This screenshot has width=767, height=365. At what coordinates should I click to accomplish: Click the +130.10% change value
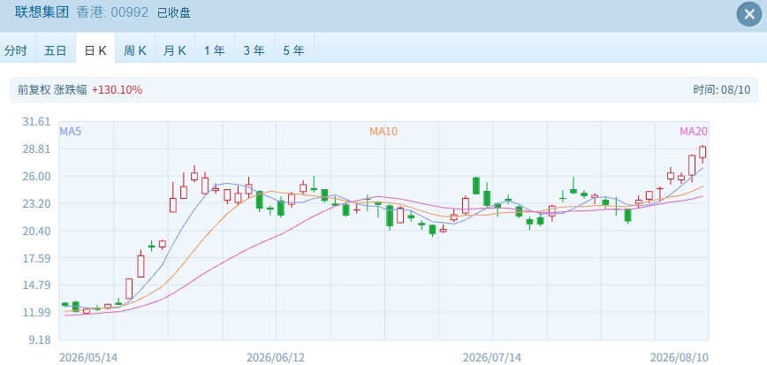pos(117,89)
